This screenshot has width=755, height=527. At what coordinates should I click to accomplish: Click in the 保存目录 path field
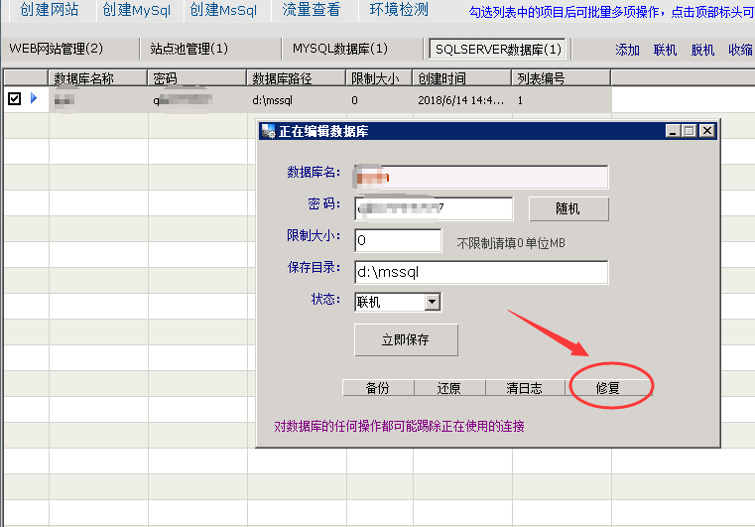pyautogui.click(x=480, y=272)
